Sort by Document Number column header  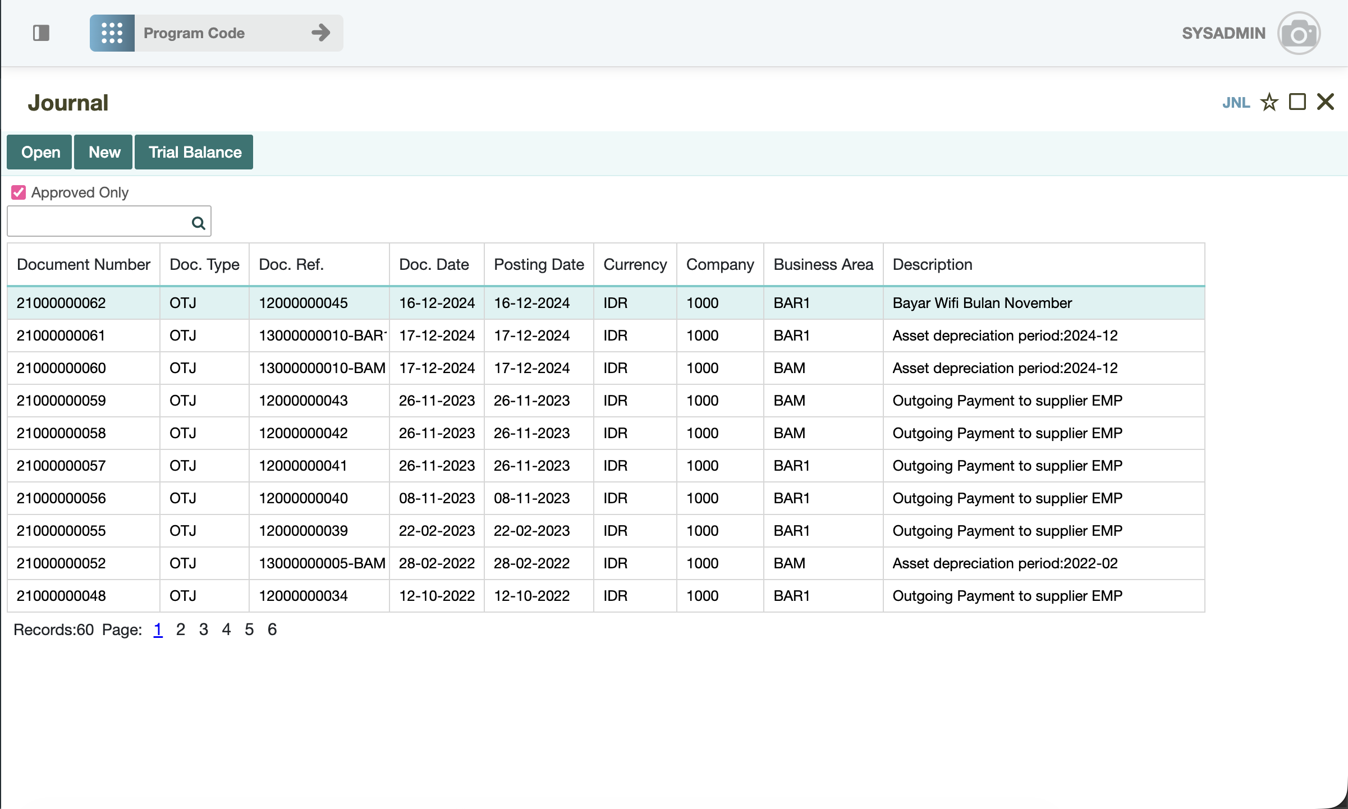[84, 264]
